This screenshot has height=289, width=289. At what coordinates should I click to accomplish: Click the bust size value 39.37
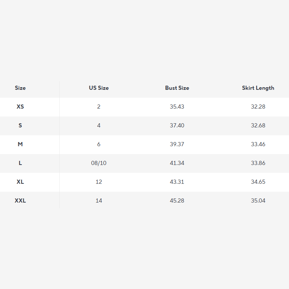click(x=177, y=144)
